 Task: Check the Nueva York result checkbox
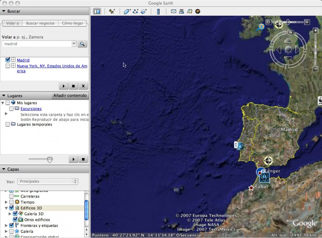8,66
